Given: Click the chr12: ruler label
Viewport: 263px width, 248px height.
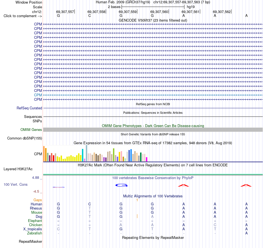Looking at the screenshot, I should [37, 12].
